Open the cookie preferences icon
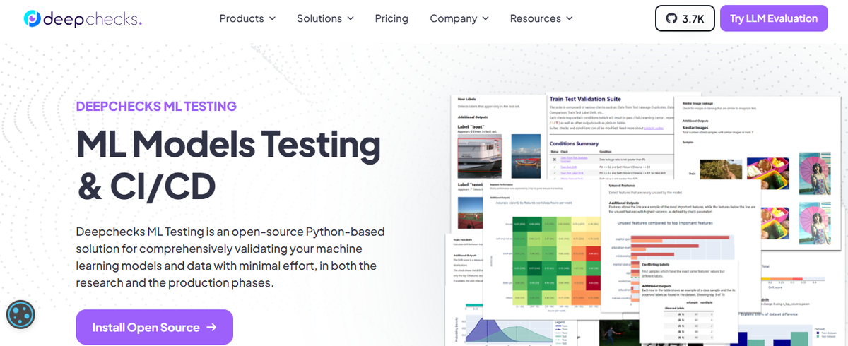 point(21,314)
